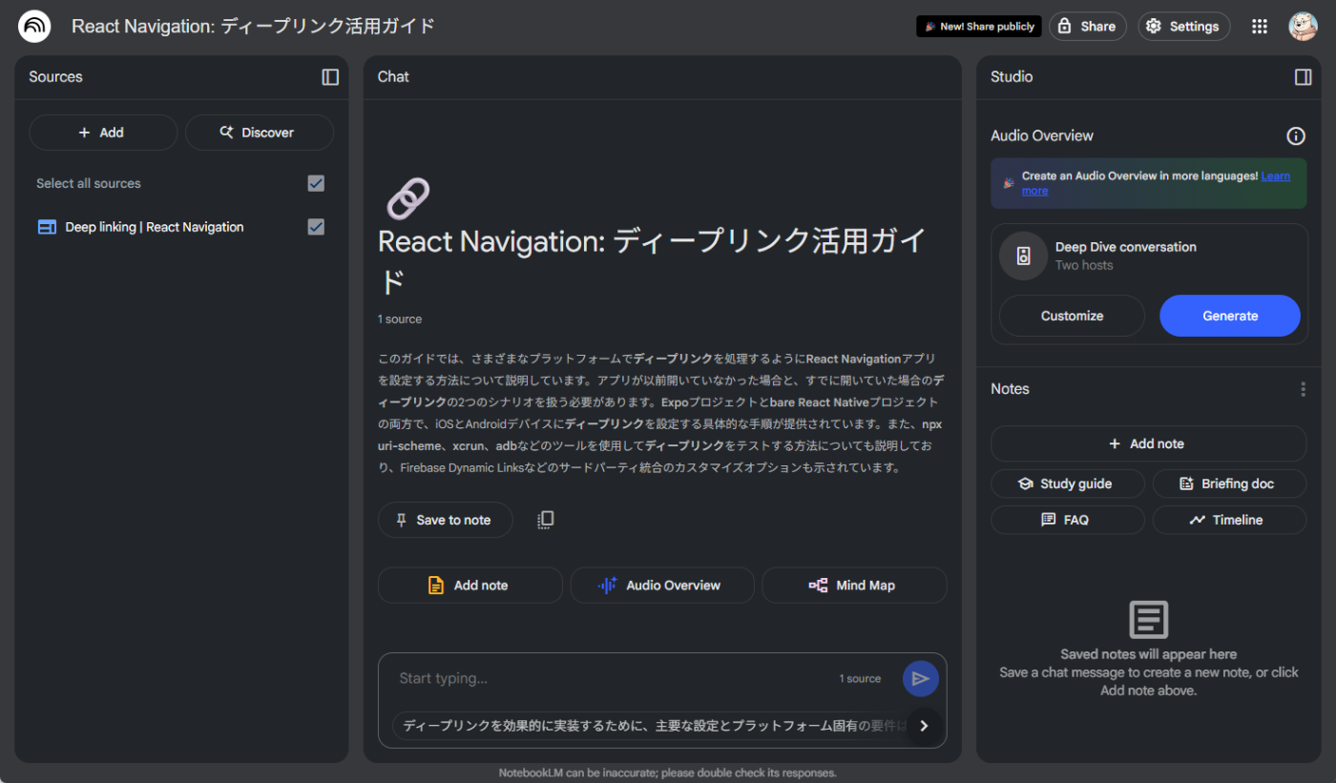
Task: Click the saved notes placeholder icon
Action: [x=1148, y=620]
